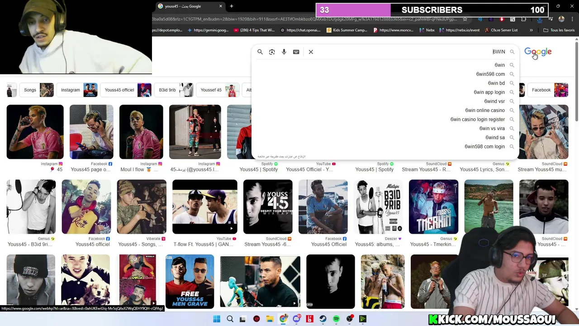Screen dimensions: 579x326
Task: Click the search magnifier icon in the Google search box
Action: click(260, 52)
